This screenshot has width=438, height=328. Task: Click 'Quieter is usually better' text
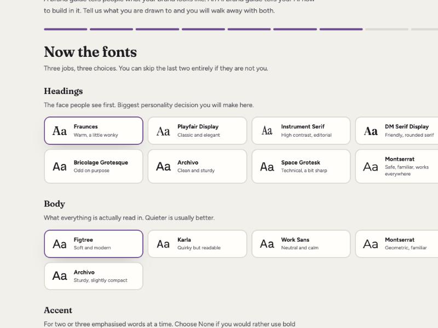[180, 218]
